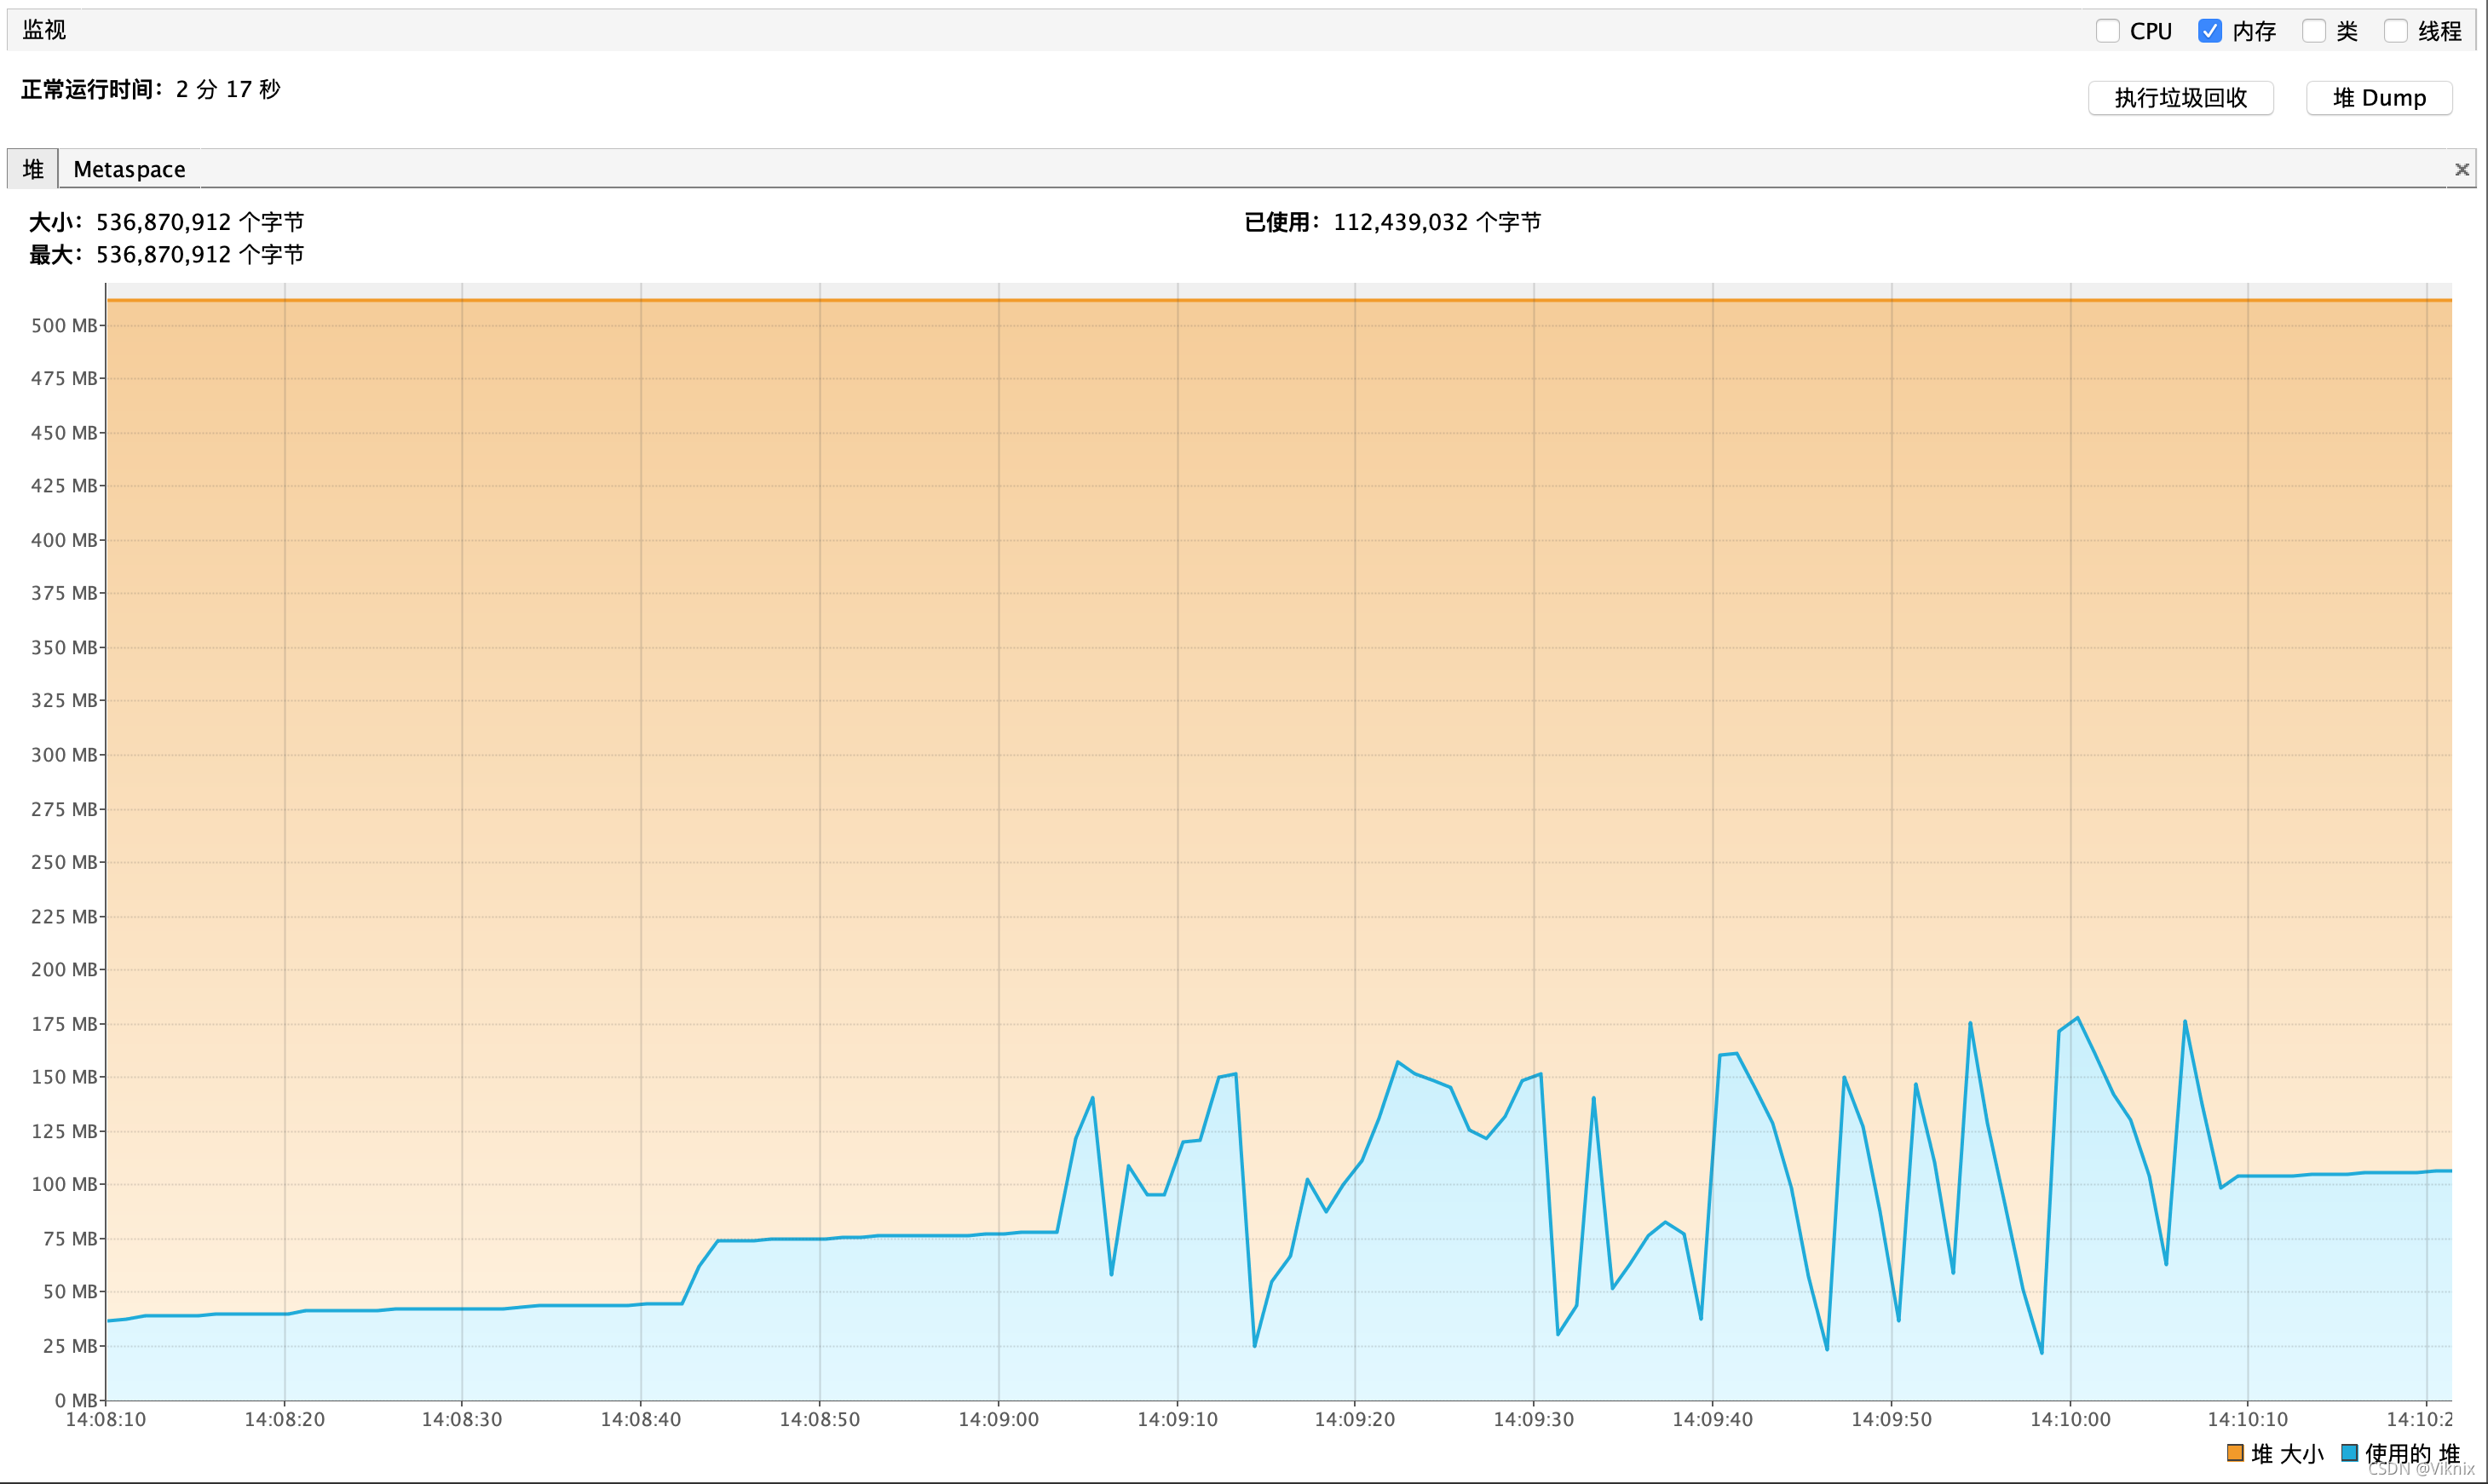Click the 14:08:20 time axis label
This screenshot has width=2488, height=1484.
(x=284, y=1419)
